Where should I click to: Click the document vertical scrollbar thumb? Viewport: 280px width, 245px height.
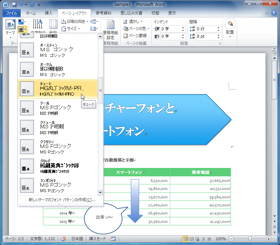pos(275,80)
